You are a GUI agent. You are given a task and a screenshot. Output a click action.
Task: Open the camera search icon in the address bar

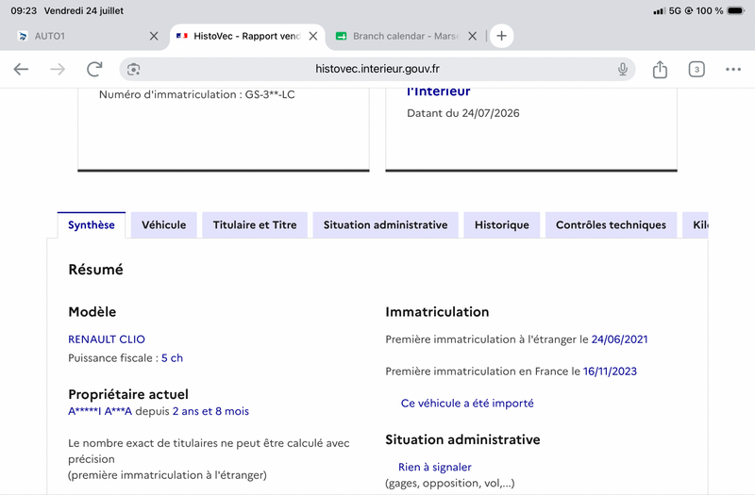pos(133,69)
